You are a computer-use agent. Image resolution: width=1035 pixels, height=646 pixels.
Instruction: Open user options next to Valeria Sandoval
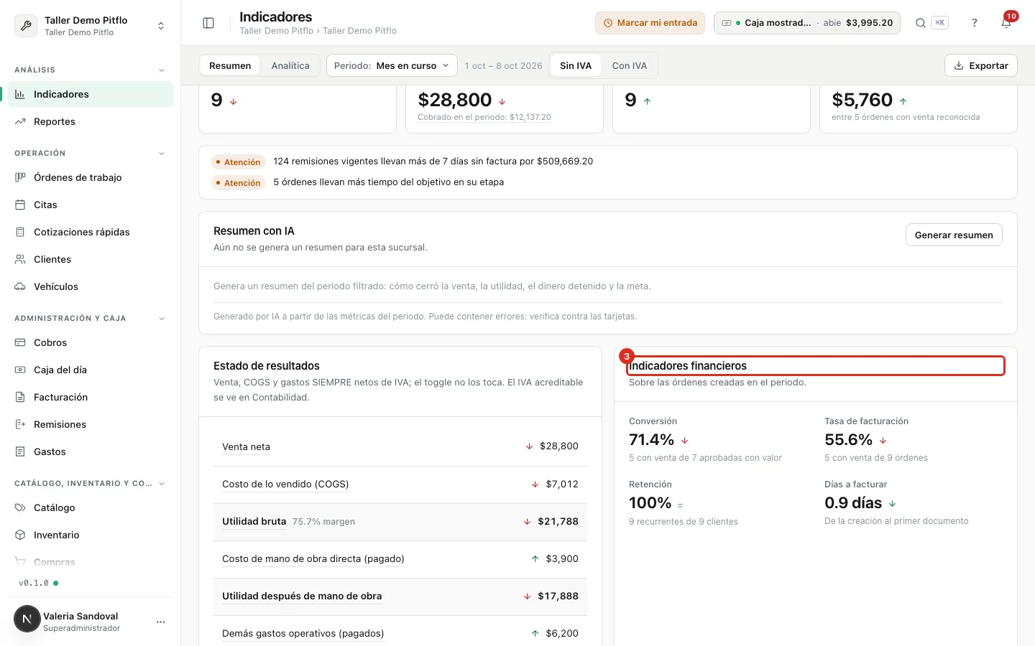(160, 622)
